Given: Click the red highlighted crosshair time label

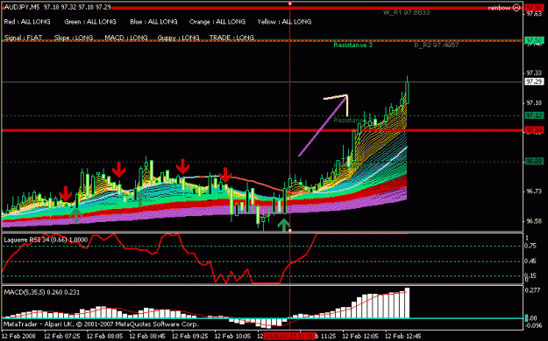Looking at the screenshot, I should pos(289,336).
